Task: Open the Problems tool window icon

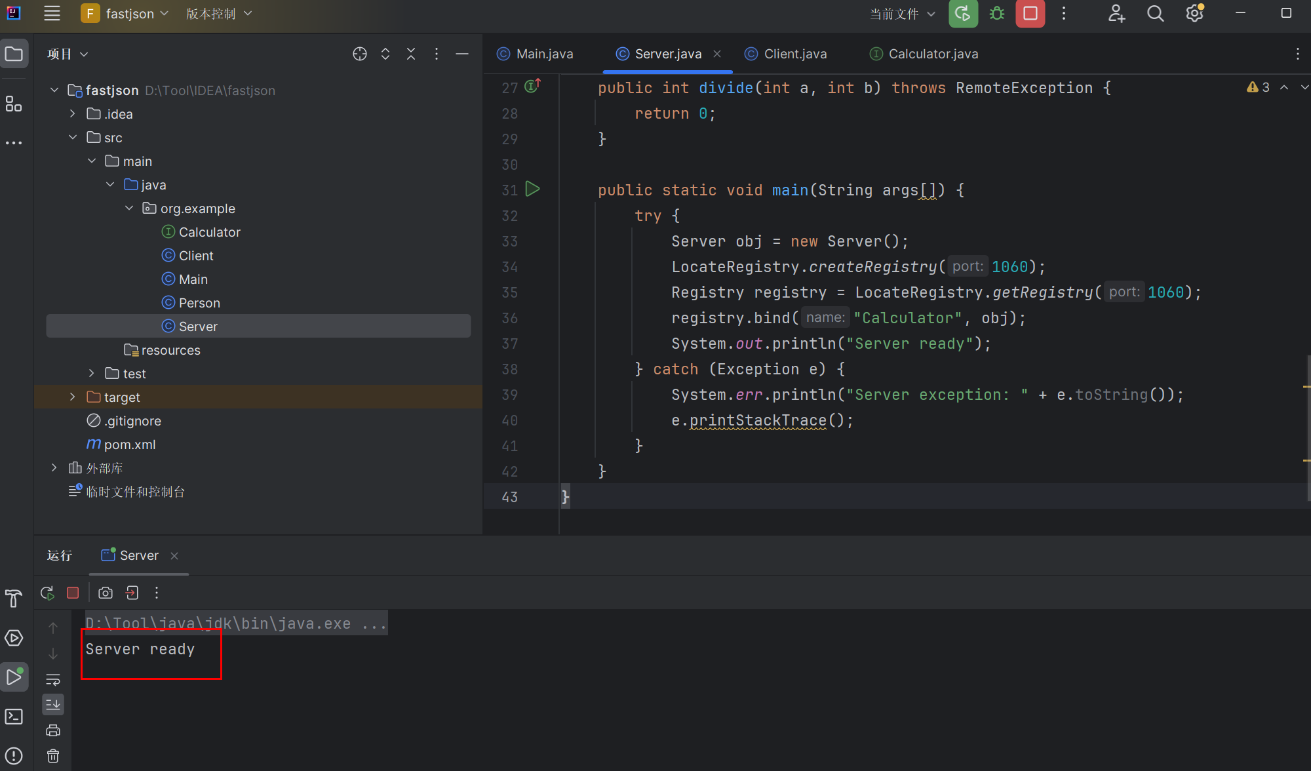Action: coord(14,756)
